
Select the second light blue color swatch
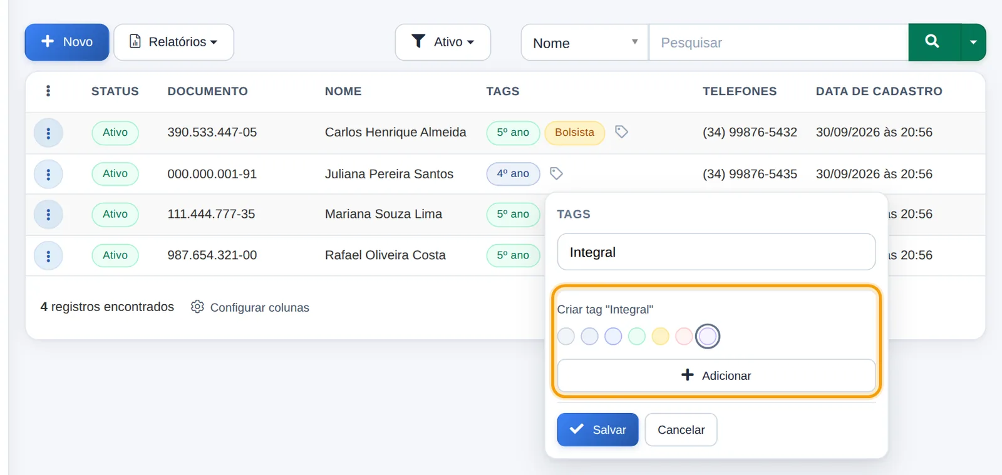pyautogui.click(x=589, y=337)
